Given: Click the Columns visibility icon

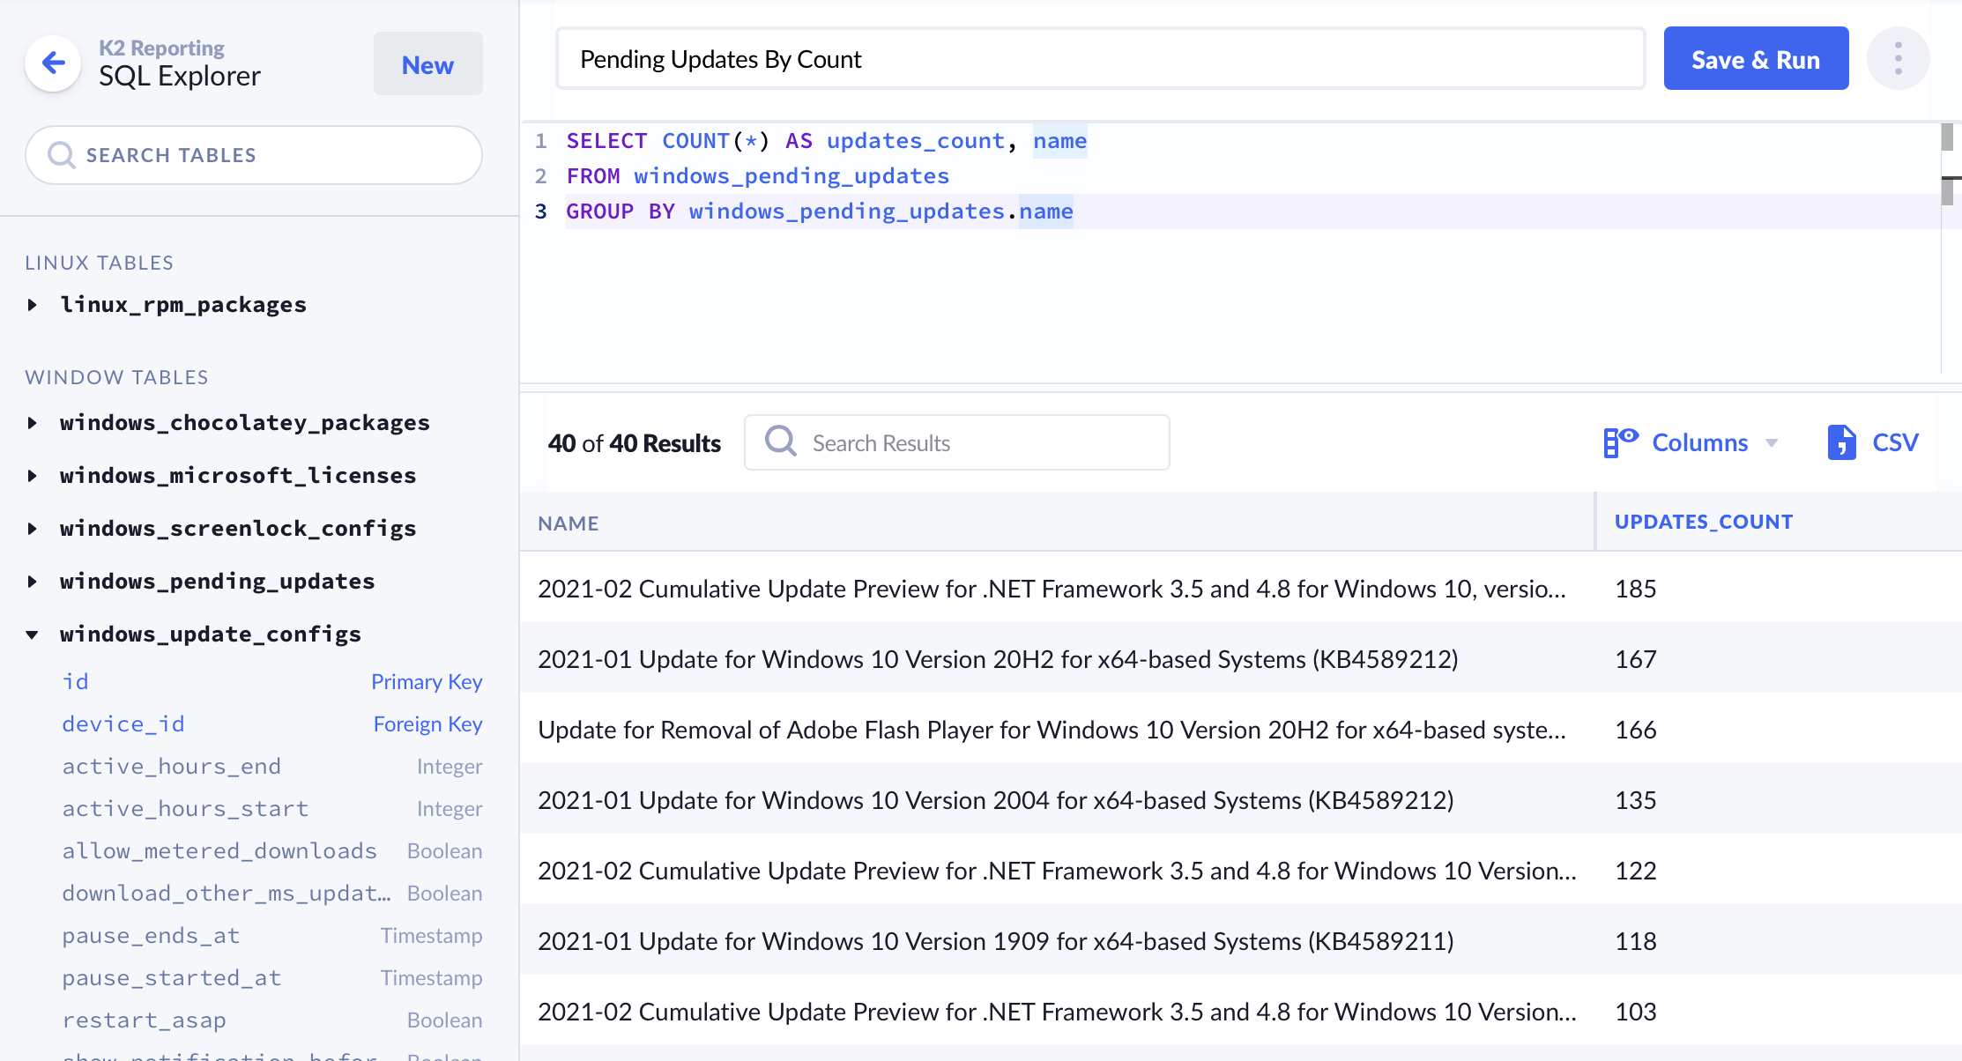Looking at the screenshot, I should click(x=1620, y=441).
